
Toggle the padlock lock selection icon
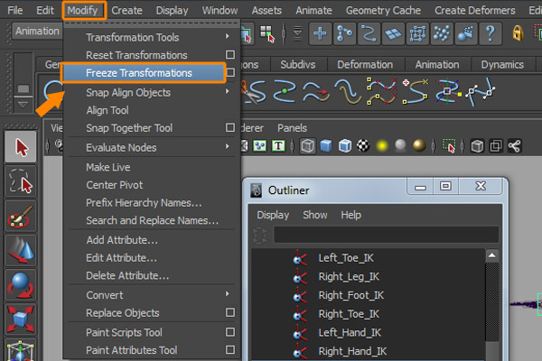[x=518, y=33]
